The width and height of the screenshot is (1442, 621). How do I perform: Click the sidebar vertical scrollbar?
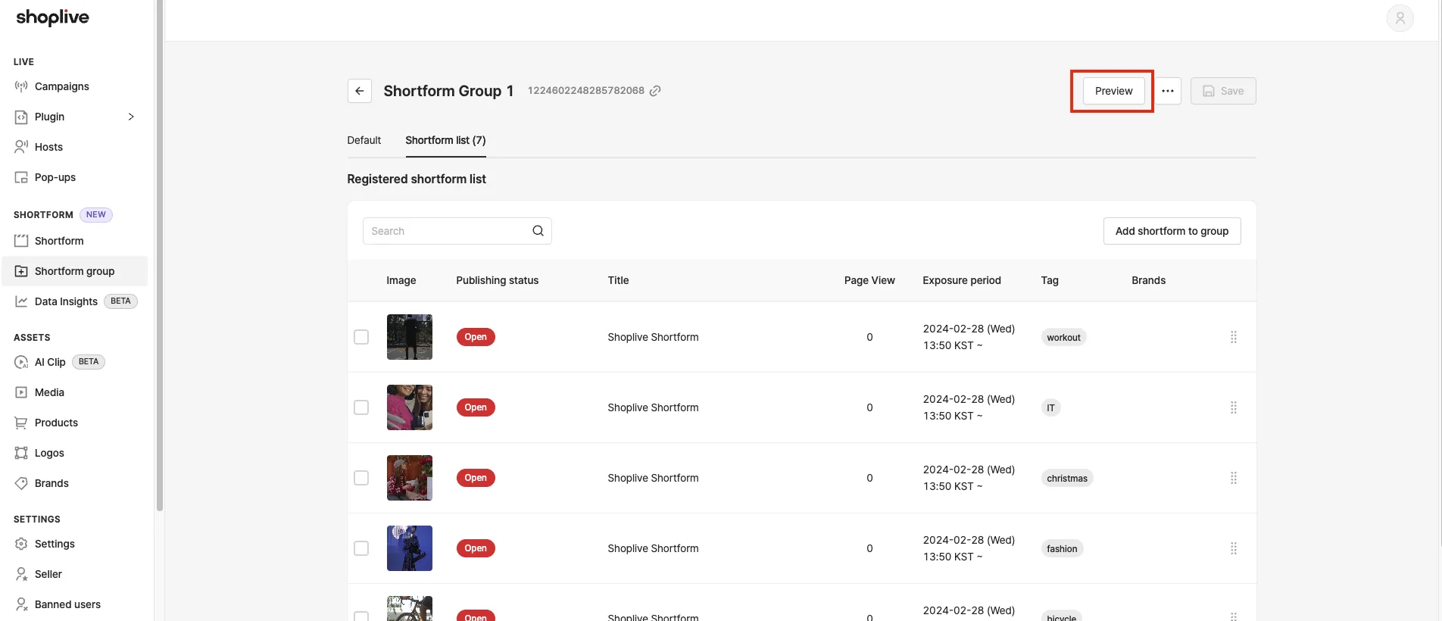point(159,256)
